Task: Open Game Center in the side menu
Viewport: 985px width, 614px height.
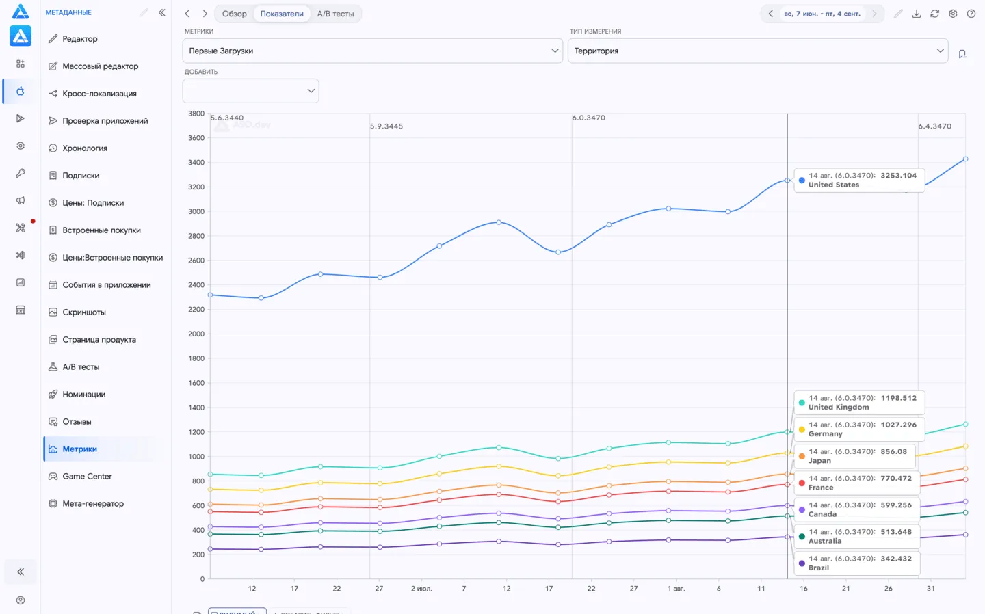Action: (x=87, y=477)
